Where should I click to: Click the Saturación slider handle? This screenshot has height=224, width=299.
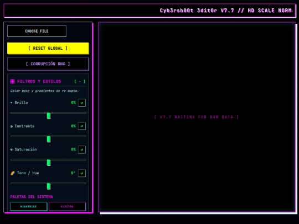point(49,163)
